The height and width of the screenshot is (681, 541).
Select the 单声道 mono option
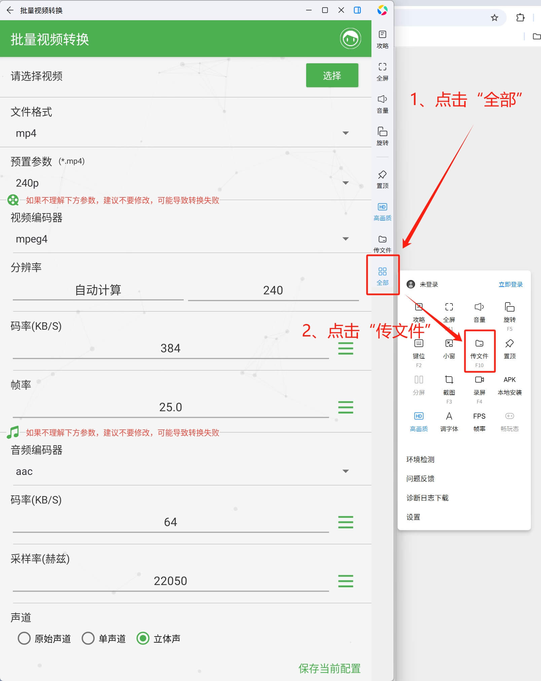pos(88,638)
